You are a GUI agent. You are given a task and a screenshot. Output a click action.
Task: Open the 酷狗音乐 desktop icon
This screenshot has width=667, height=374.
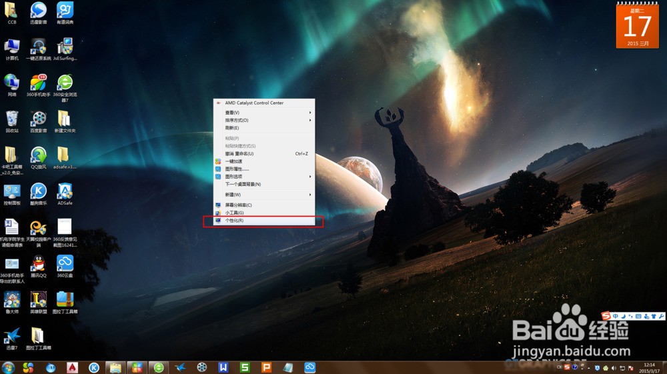coord(38,192)
